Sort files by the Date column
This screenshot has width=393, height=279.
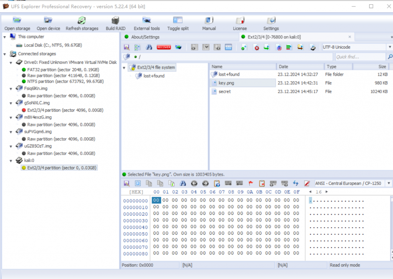click(300, 66)
